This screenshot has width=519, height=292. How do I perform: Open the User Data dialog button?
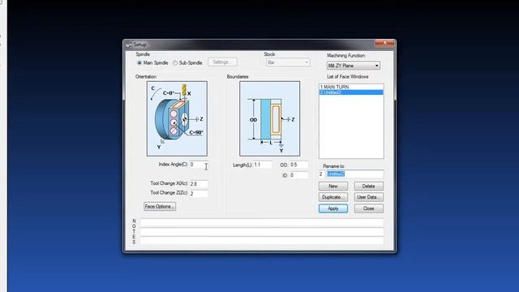click(x=368, y=197)
